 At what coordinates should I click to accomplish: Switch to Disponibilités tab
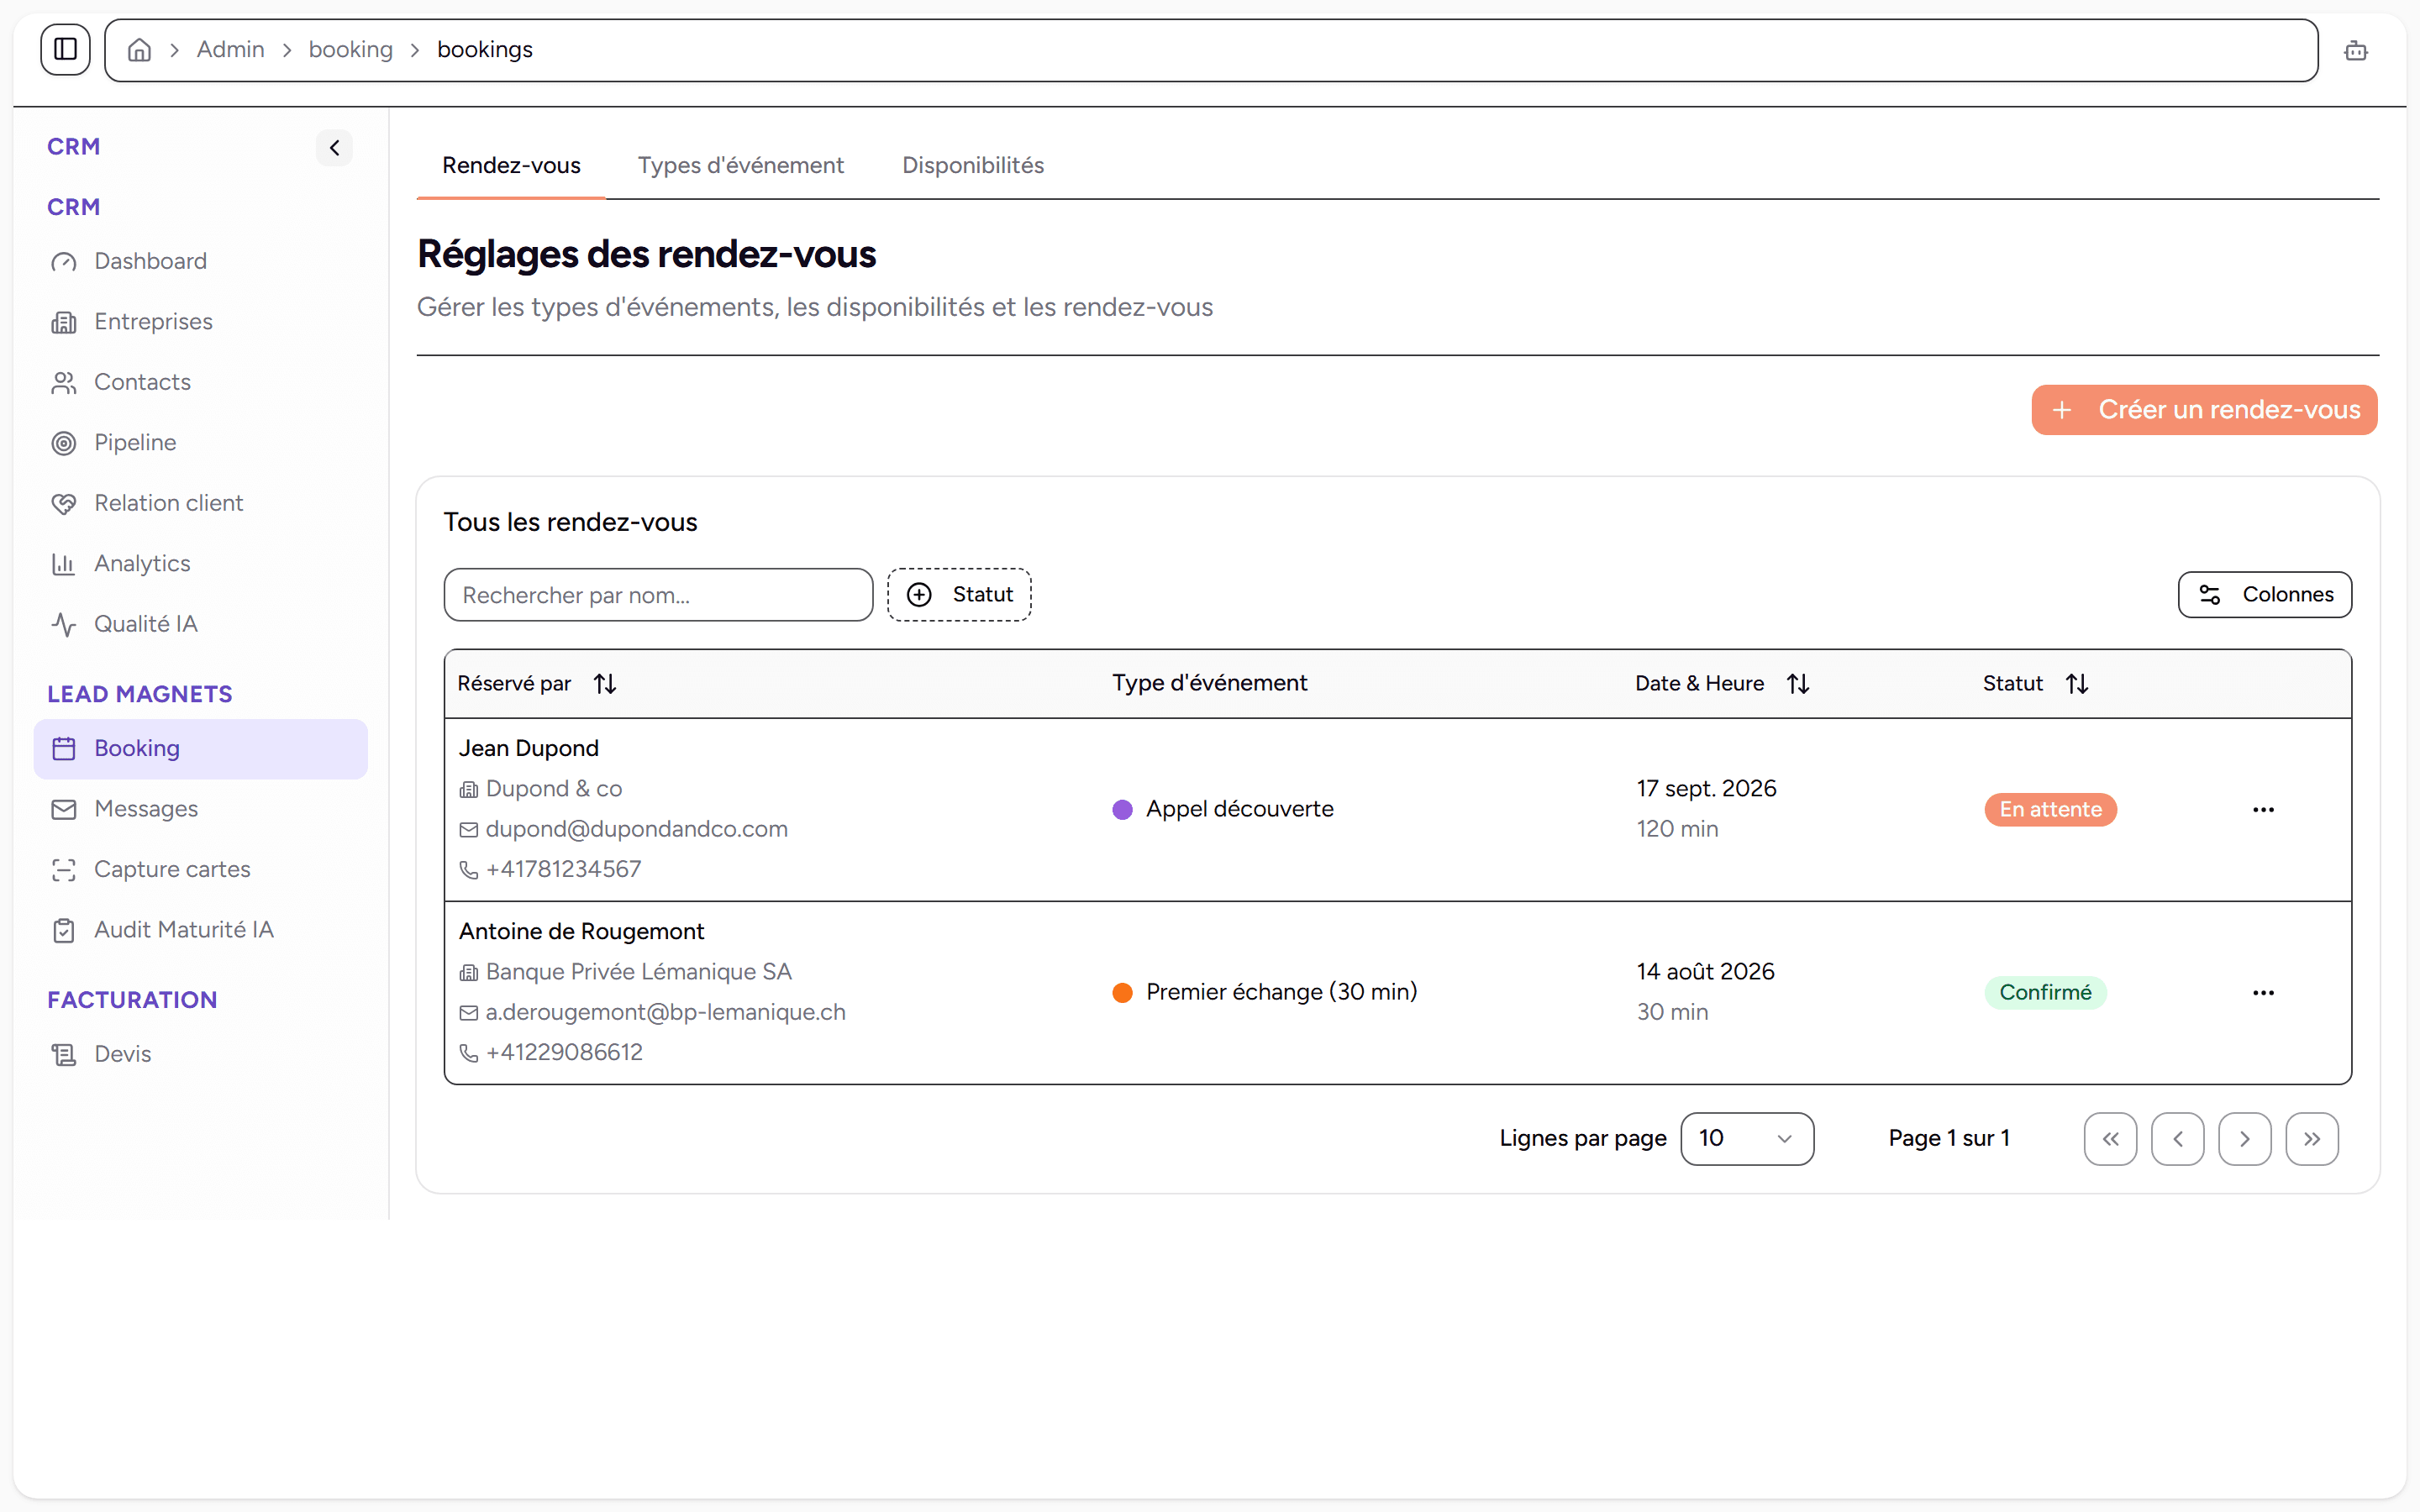coord(973,166)
